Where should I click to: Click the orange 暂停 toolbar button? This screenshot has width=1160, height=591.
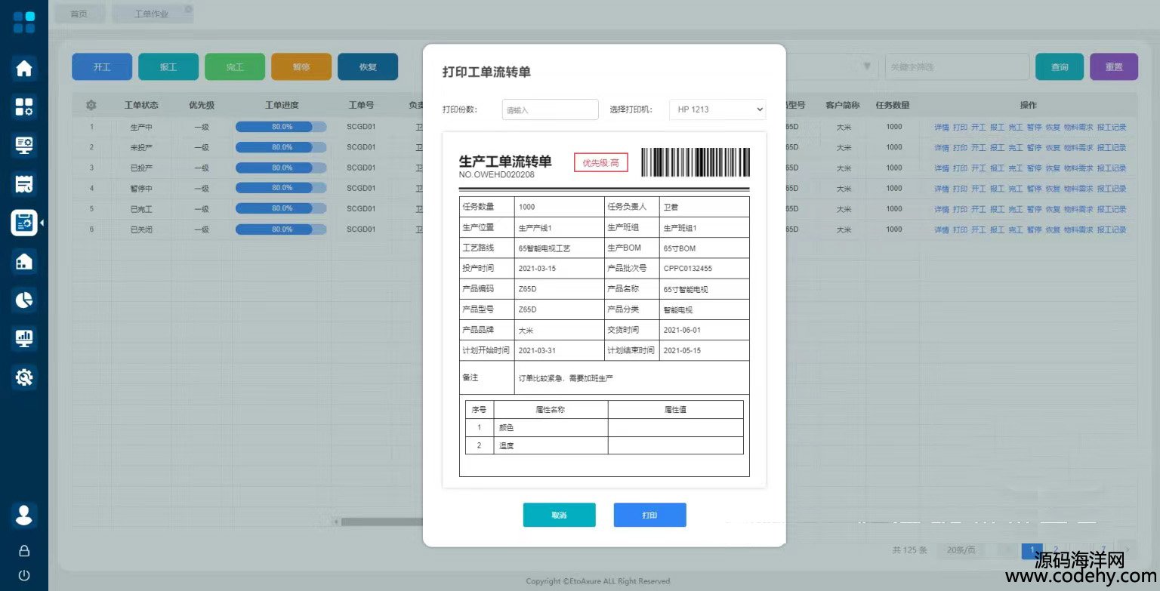coord(301,66)
